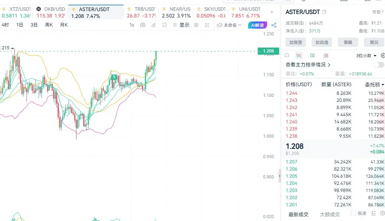This screenshot has width=385, height=221.
Task: Click the OKB/USD coin logo
Action: (x=39, y=9)
